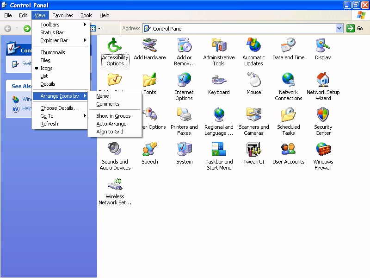Open the Mouse settings icon
This screenshot has width=370, height=278.
click(x=253, y=84)
